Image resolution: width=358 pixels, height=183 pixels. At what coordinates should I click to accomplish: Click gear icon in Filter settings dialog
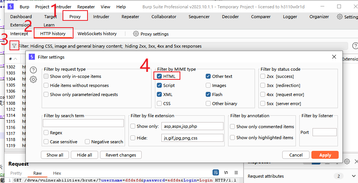coord(33,79)
